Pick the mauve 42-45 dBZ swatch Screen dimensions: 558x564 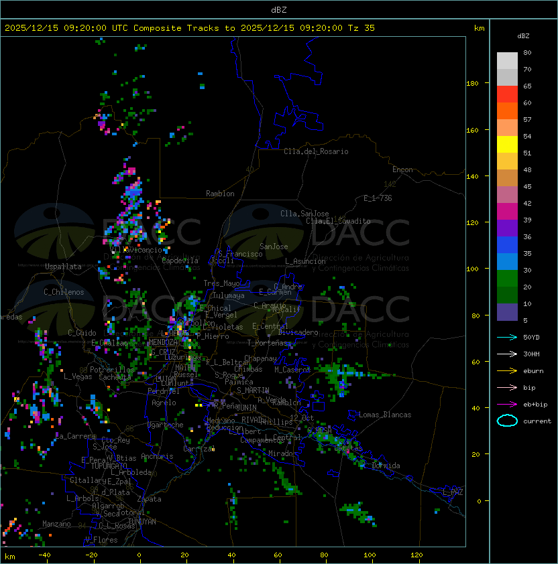pos(507,195)
